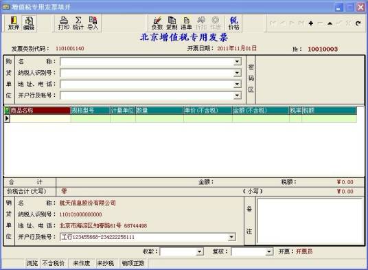This screenshot has height=270, width=368.
Task: Select the 编辑 (edit) toolbar icon
Action: coord(29,23)
